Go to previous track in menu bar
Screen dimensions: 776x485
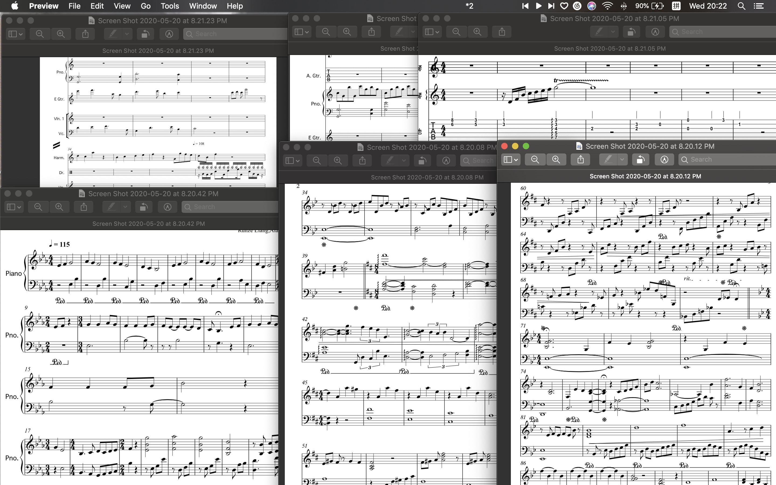(525, 6)
